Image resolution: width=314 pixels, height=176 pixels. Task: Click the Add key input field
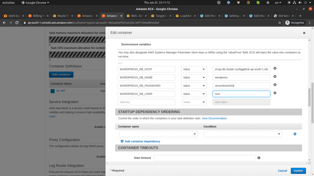(146, 102)
